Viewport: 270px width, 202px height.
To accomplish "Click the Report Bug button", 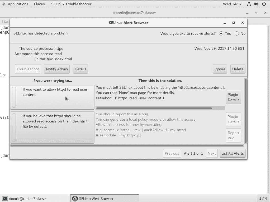I will (x=234, y=135).
